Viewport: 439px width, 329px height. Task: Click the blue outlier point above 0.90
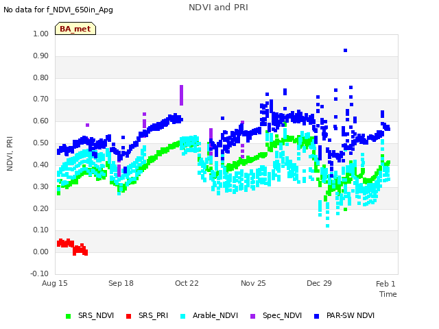(x=345, y=50)
